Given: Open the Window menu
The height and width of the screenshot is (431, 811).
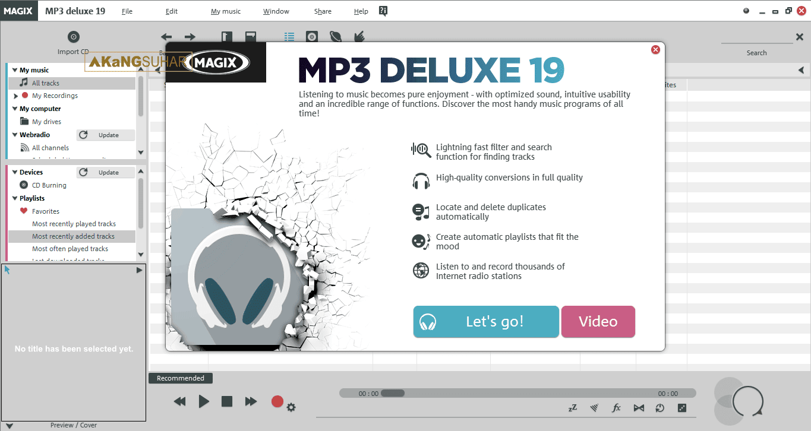Looking at the screenshot, I should 276,11.
